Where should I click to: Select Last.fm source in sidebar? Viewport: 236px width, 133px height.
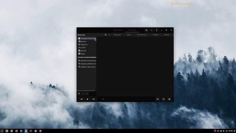tap(87, 48)
